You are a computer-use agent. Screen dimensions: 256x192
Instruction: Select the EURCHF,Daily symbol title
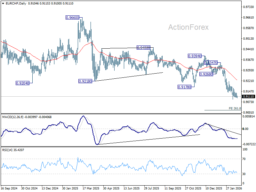click(16, 4)
